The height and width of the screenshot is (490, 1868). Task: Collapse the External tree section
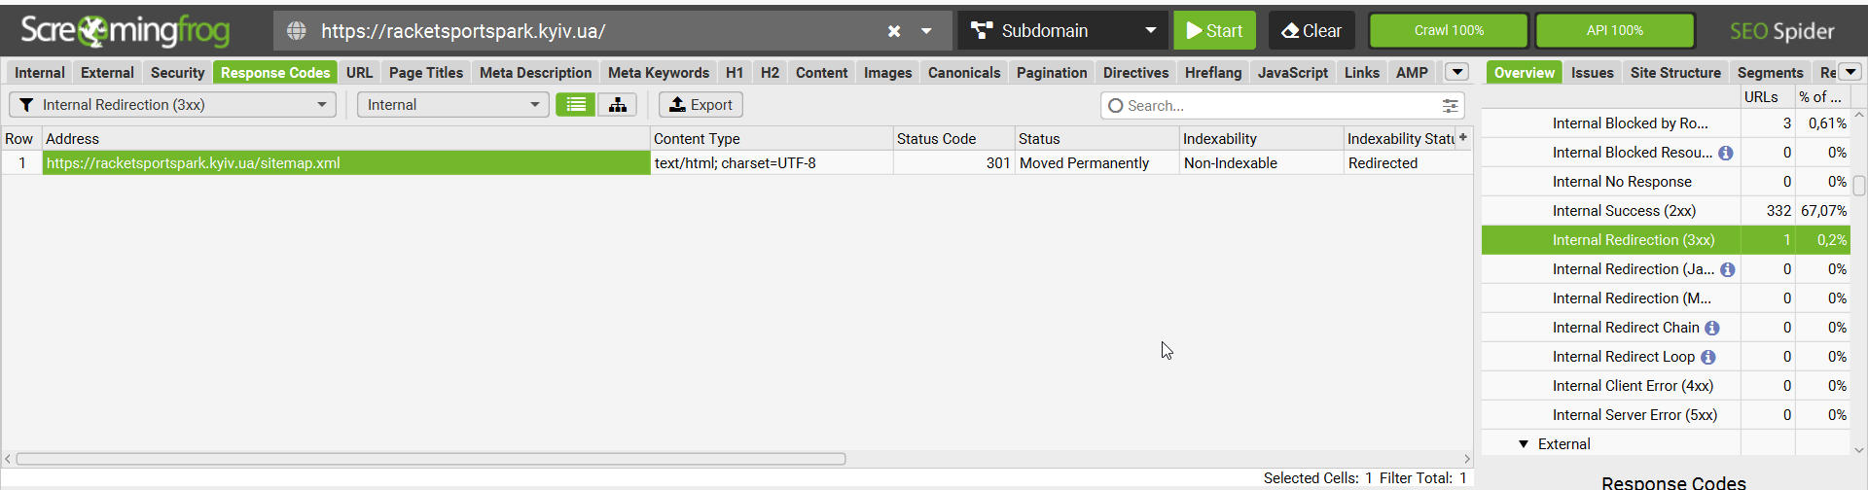coord(1524,444)
